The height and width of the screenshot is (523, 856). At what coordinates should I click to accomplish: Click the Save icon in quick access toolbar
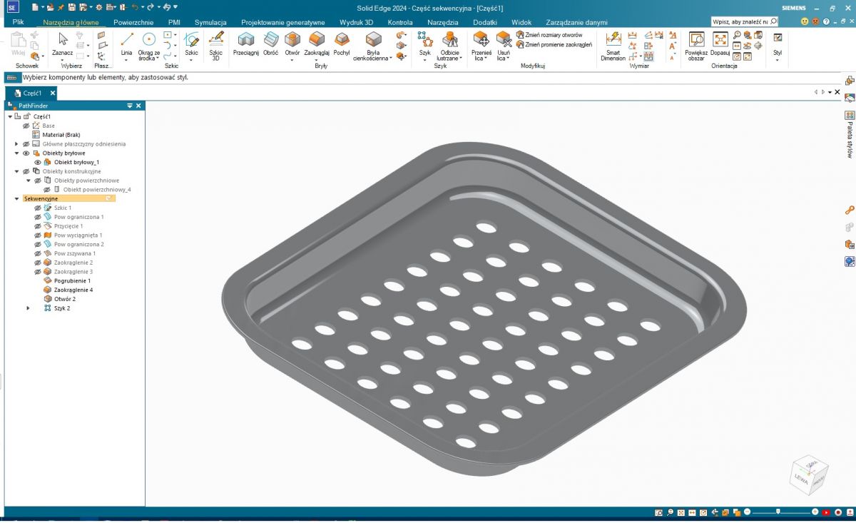pos(72,7)
